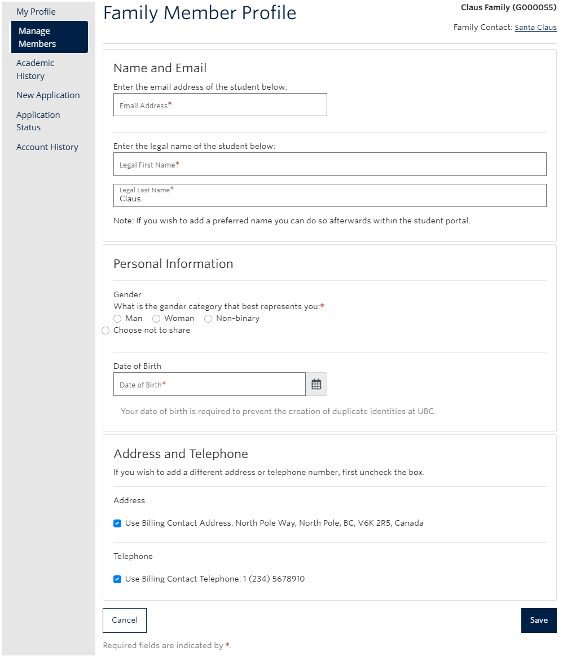Select the Man gender option
Viewport: 576px width, 656px height.
117,318
